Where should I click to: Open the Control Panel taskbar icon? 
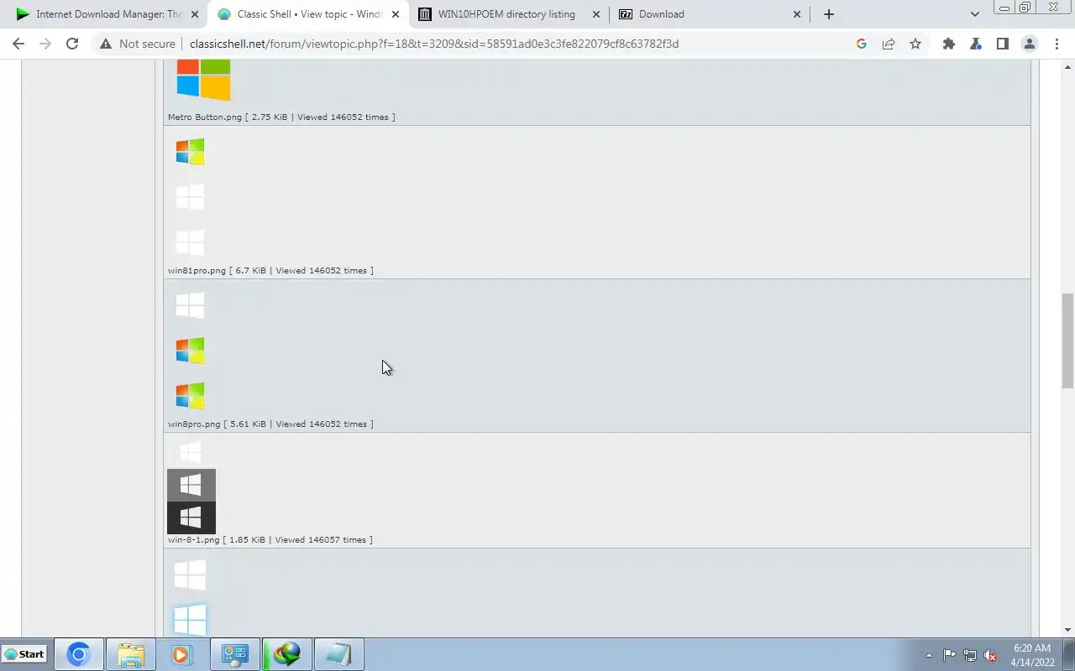click(234, 654)
